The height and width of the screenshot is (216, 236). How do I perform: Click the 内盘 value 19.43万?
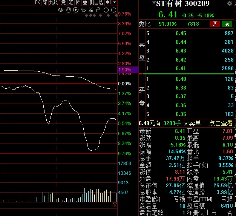coord(223,179)
